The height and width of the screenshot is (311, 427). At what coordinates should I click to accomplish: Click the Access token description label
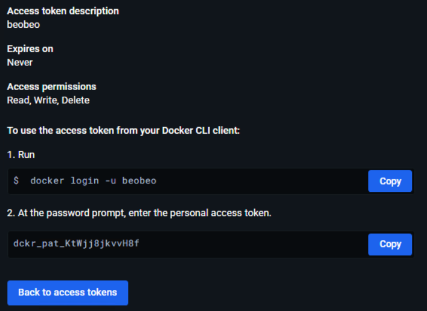click(x=63, y=11)
